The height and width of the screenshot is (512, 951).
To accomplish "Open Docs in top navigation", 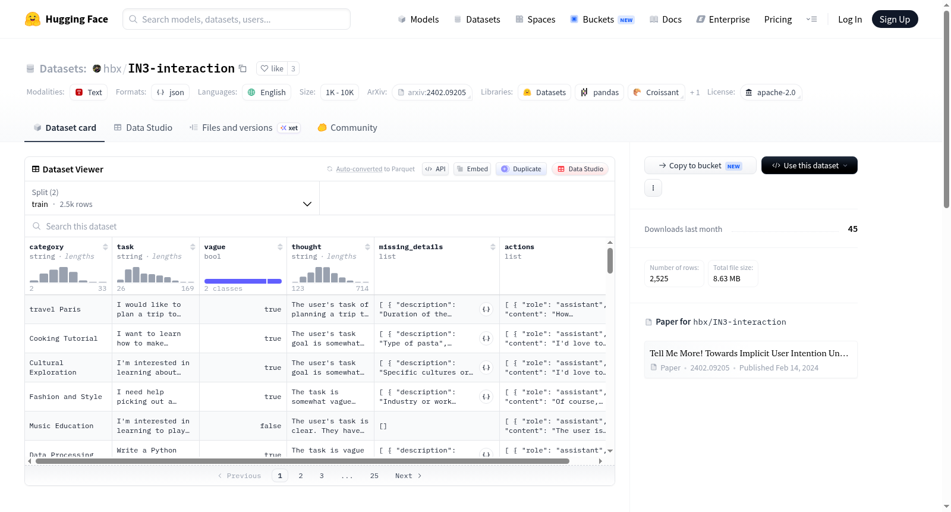I will pyautogui.click(x=666, y=19).
